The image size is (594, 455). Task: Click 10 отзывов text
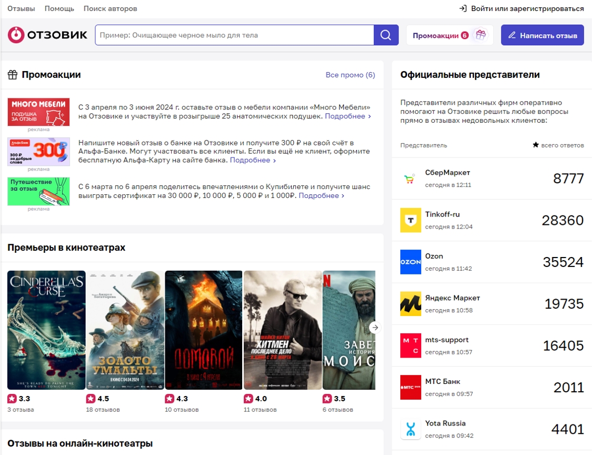(x=182, y=410)
